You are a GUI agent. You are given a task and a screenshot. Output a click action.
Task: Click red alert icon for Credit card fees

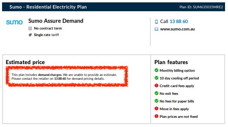[157, 86]
